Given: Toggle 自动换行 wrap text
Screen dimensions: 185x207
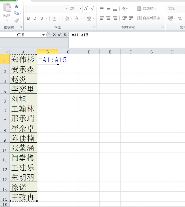Looking at the screenshot, I should [147, 9].
